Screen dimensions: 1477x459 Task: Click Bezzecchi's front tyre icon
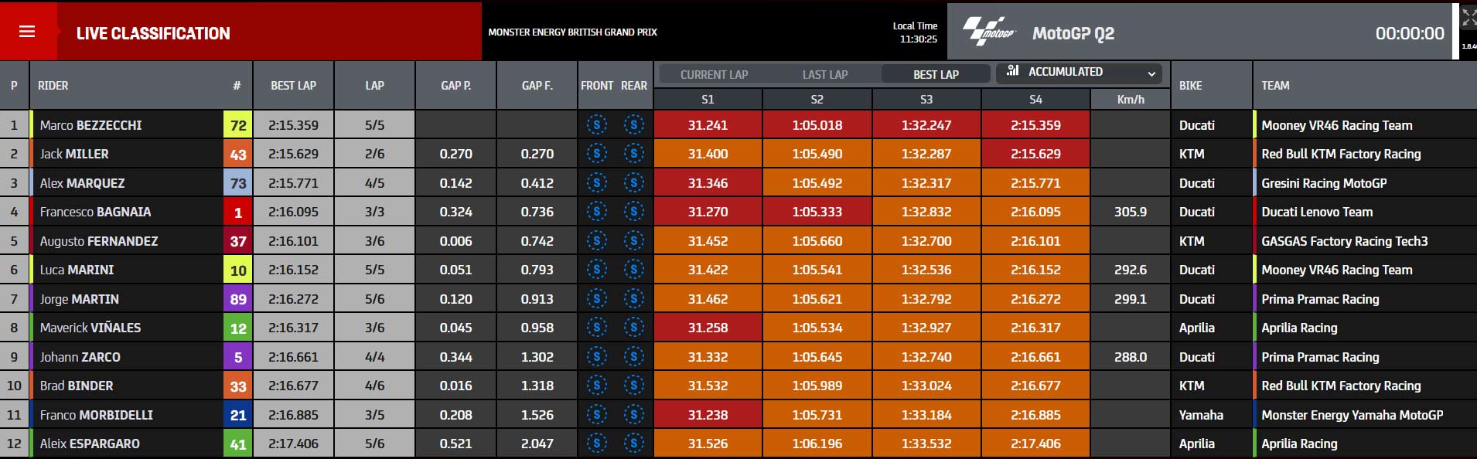[x=596, y=125]
